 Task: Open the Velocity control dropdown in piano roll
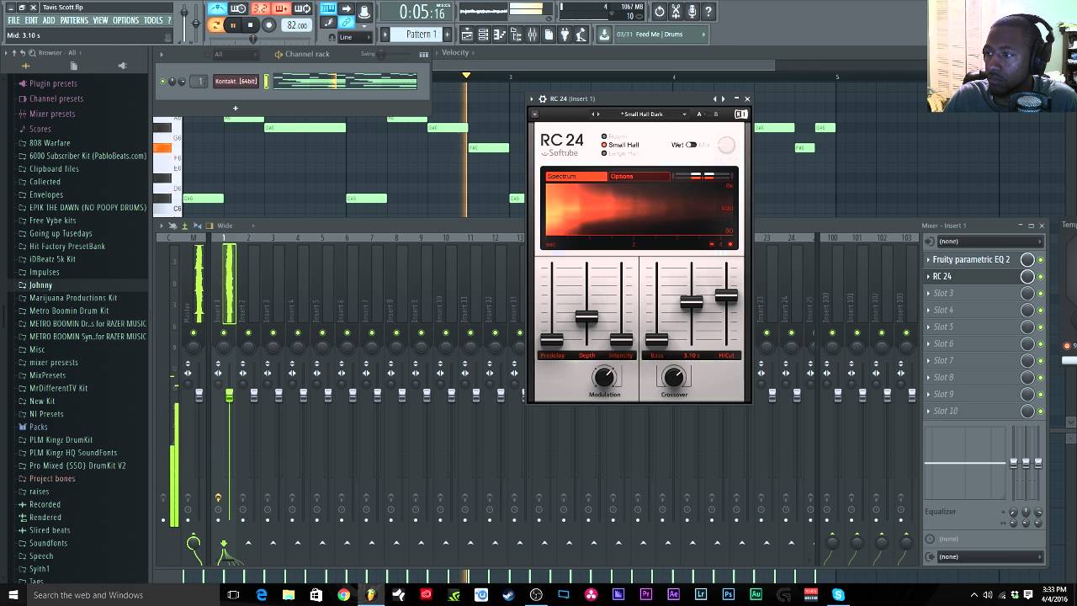tap(455, 53)
